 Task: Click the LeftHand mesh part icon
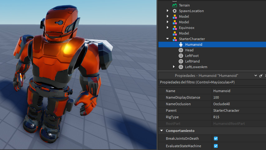pyautogui.click(x=181, y=61)
